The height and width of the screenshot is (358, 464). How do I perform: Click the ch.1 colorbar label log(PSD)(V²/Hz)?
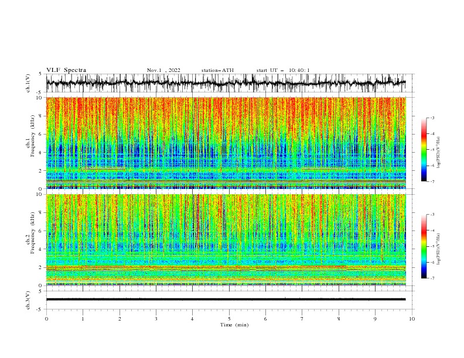click(x=438, y=153)
